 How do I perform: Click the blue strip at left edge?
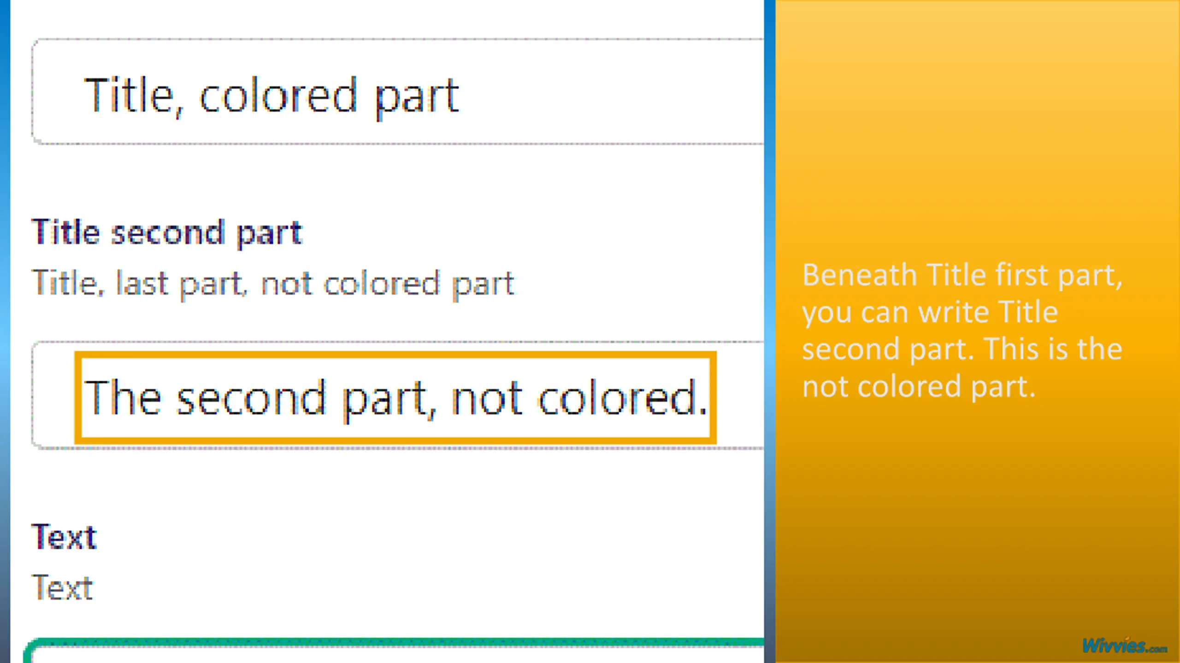click(5, 322)
